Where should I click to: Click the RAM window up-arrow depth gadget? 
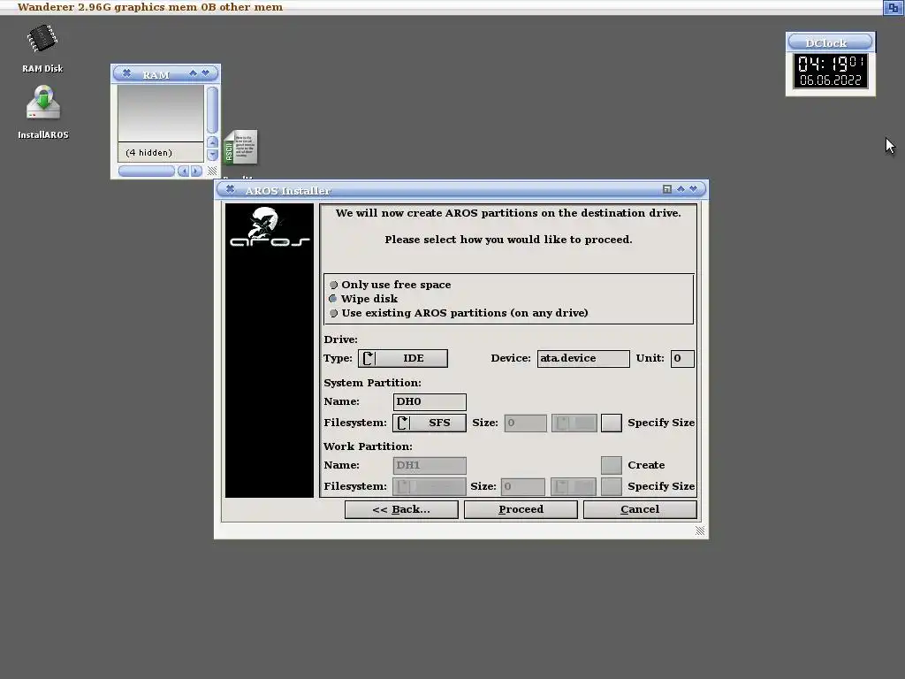click(194, 73)
